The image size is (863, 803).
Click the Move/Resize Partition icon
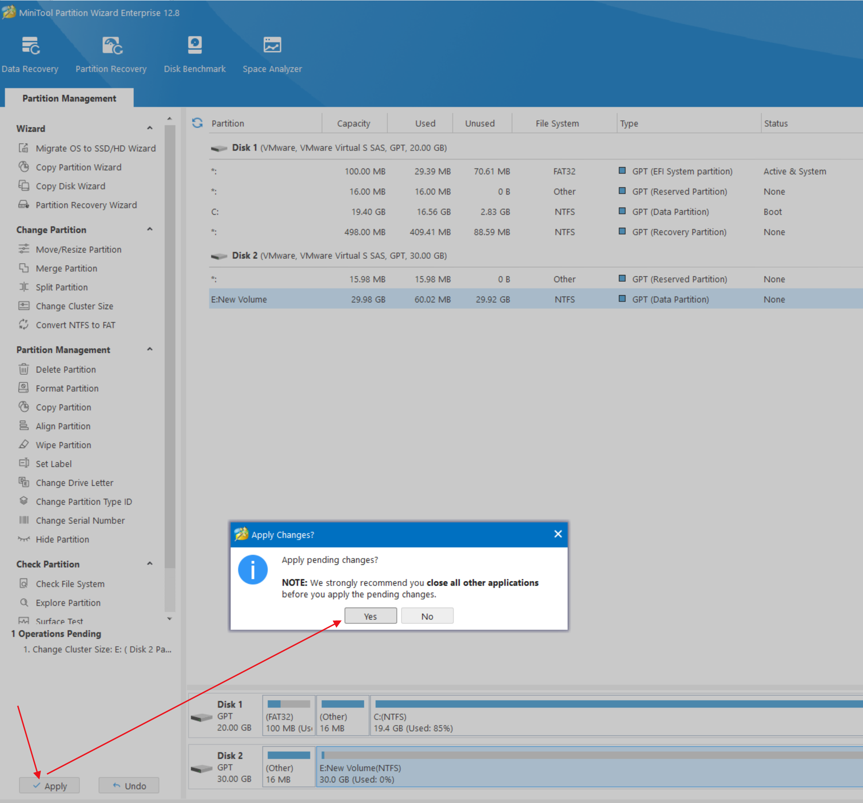pyautogui.click(x=23, y=249)
